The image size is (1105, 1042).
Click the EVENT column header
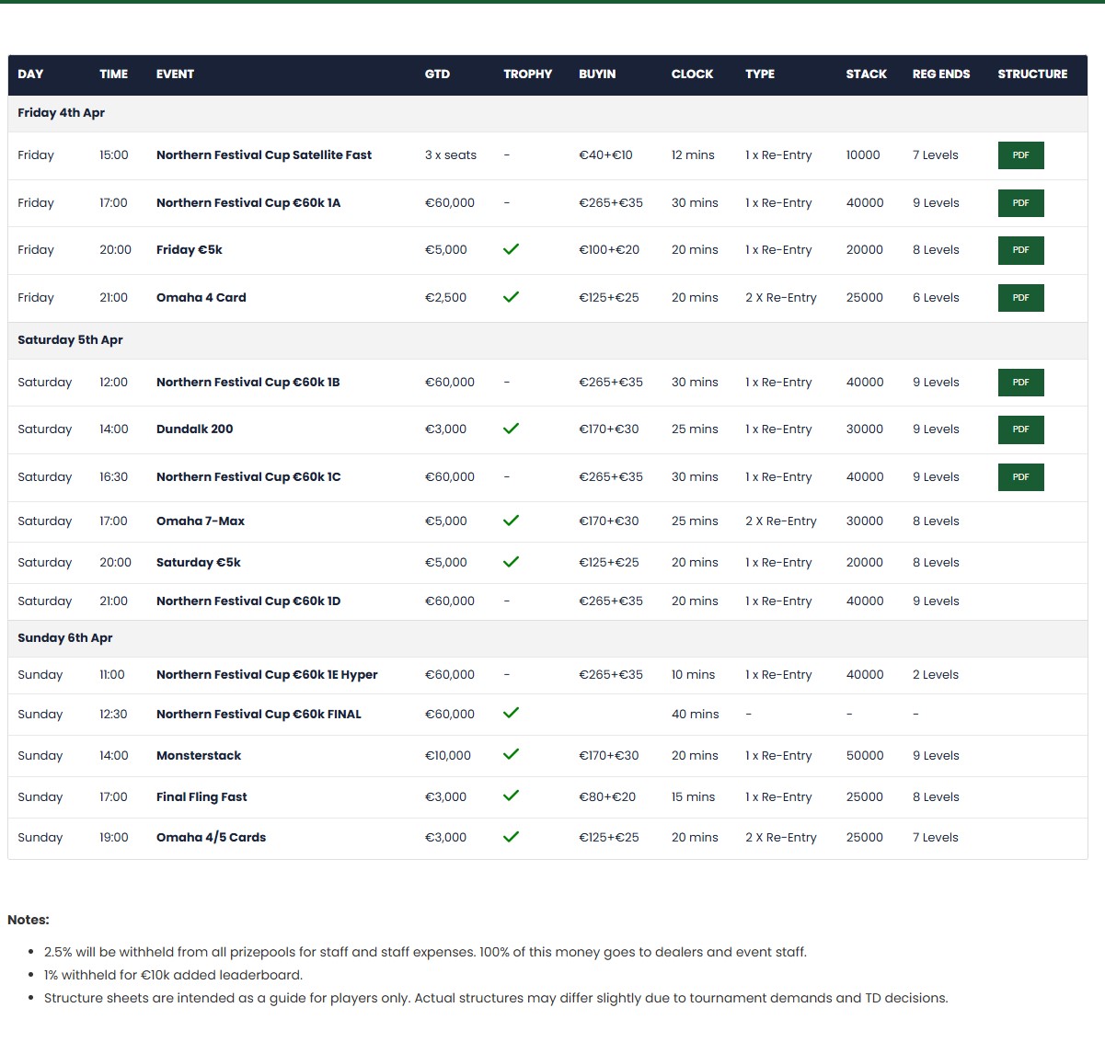[x=175, y=74]
